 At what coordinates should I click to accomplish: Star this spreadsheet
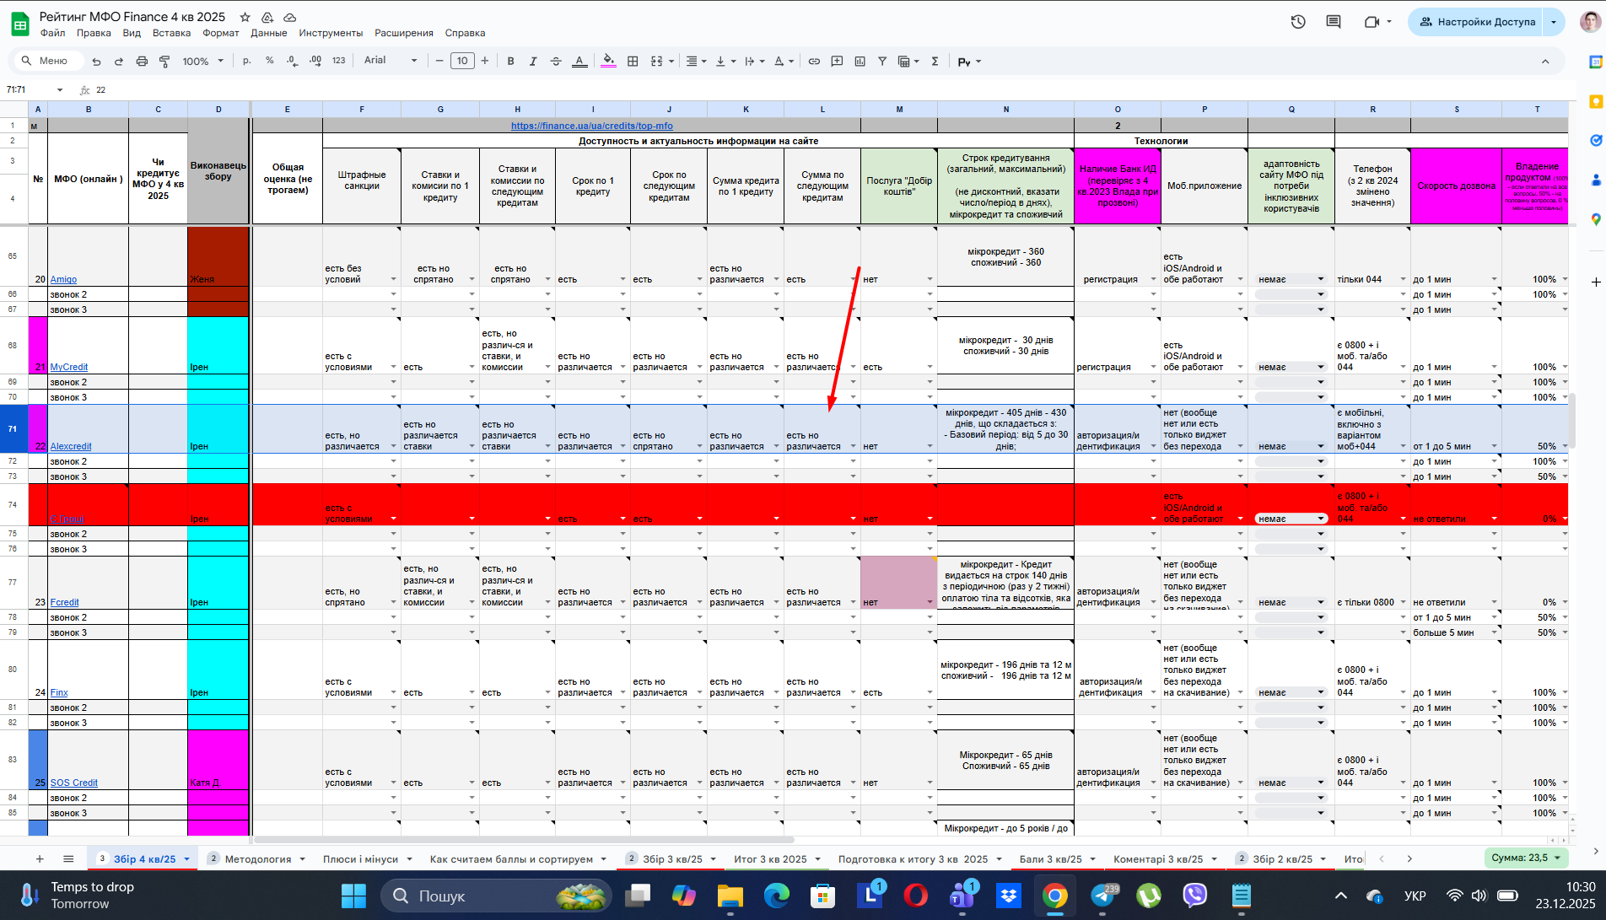245,17
